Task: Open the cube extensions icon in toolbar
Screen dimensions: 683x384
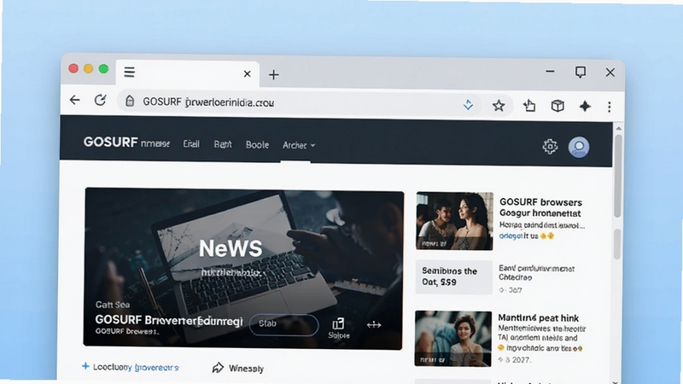Action: click(557, 106)
